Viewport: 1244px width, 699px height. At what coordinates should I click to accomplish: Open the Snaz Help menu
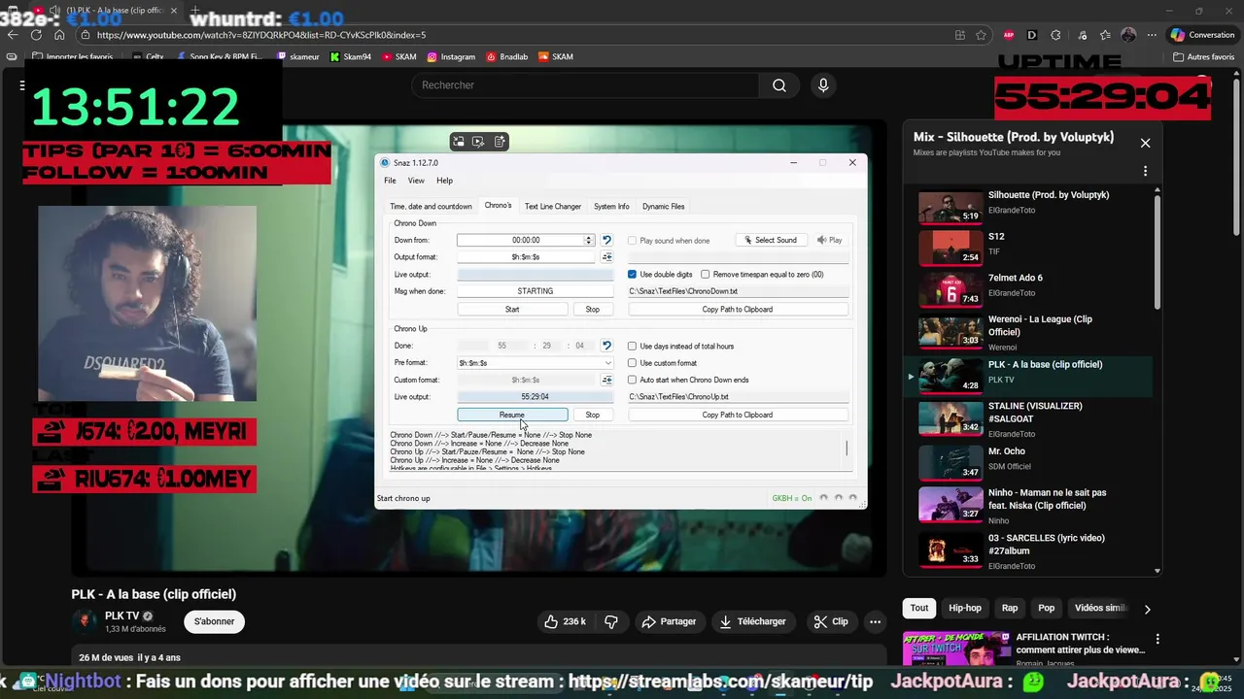(444, 181)
